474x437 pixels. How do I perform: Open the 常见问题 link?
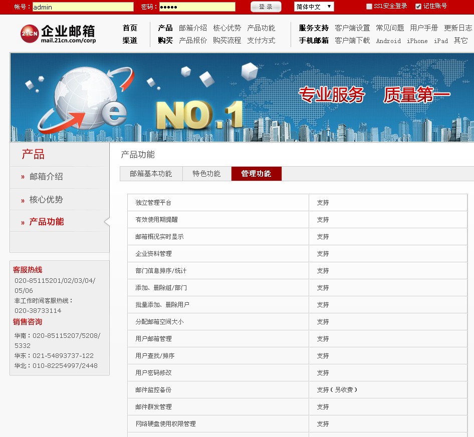[x=390, y=28]
